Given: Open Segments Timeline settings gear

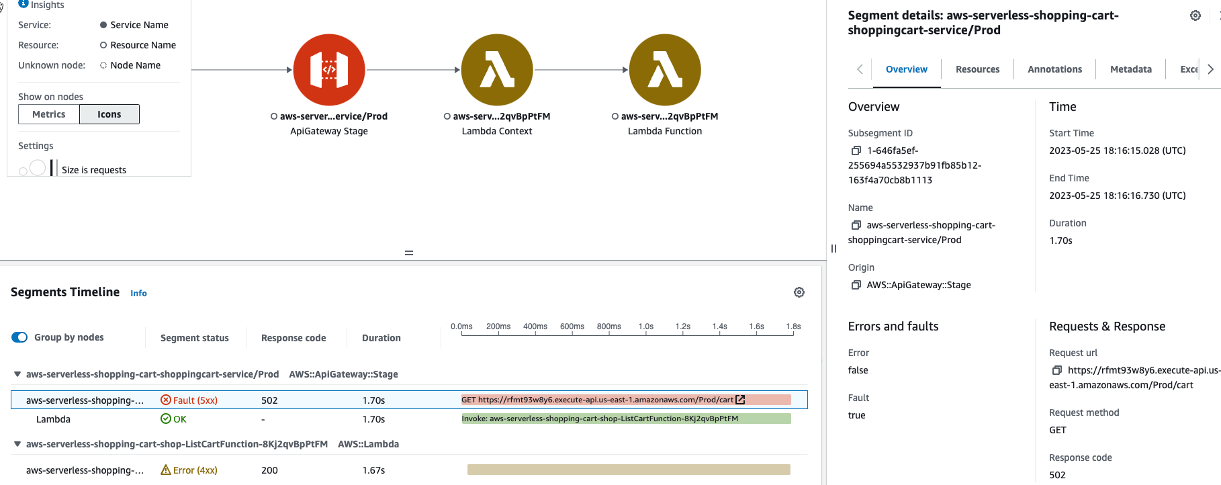Looking at the screenshot, I should (x=799, y=292).
